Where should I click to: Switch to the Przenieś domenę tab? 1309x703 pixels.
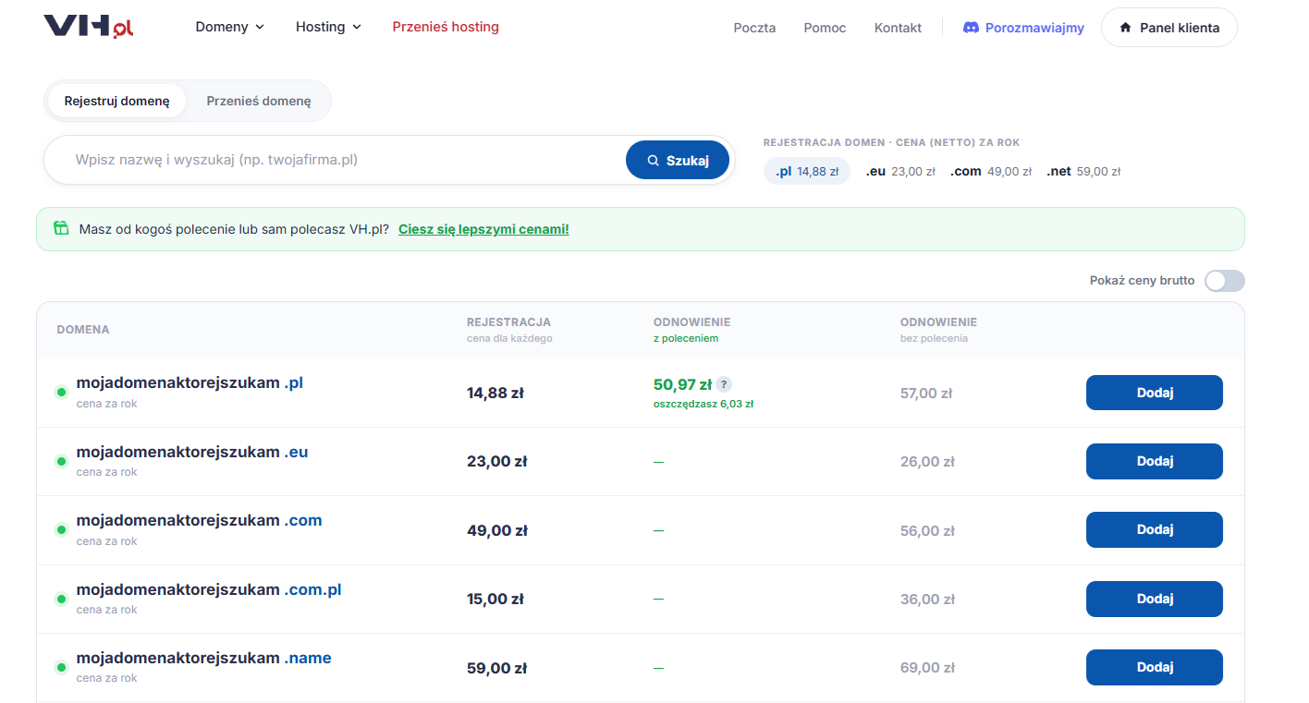[259, 101]
